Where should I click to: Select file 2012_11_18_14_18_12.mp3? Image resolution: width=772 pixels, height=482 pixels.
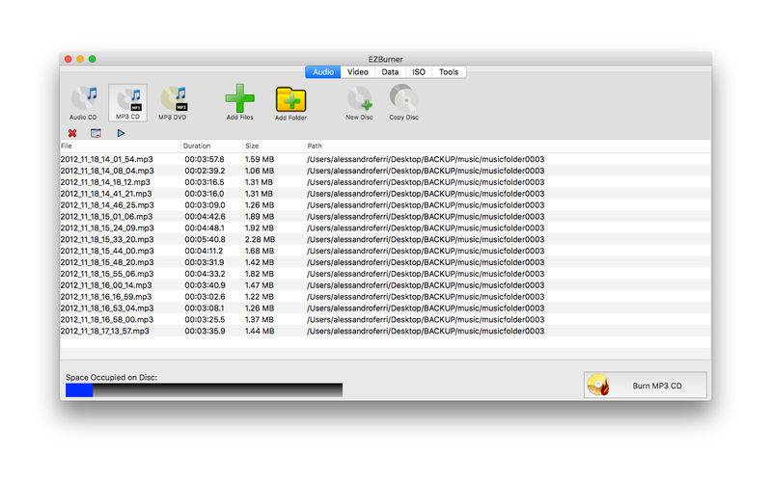(105, 182)
